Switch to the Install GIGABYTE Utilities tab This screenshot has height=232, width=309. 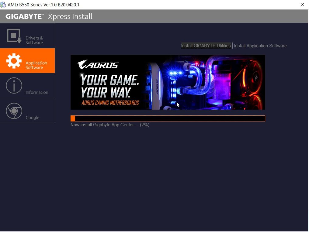pos(206,46)
